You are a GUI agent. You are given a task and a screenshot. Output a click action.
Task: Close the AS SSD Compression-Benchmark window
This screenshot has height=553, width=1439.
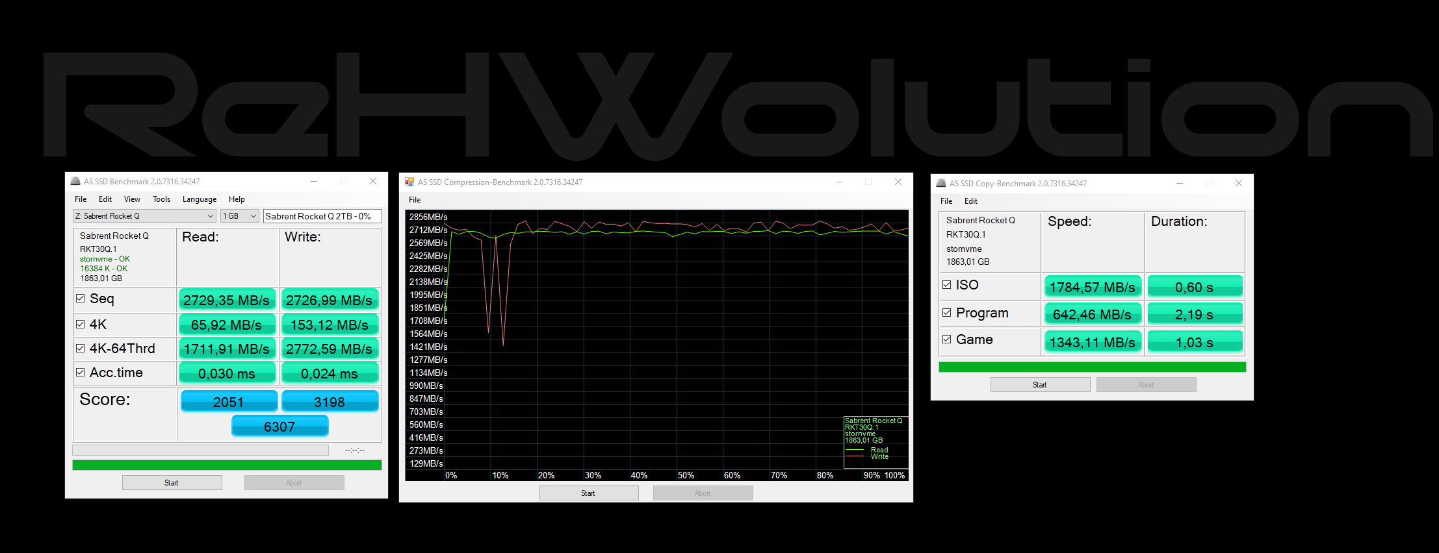(898, 182)
